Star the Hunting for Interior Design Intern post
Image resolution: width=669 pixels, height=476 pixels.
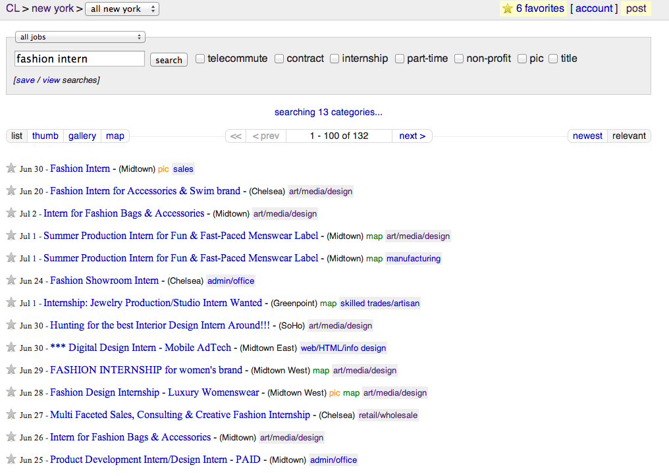click(x=11, y=325)
